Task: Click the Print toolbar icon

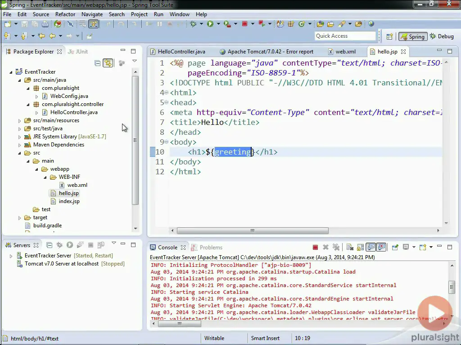Action: pos(45,24)
